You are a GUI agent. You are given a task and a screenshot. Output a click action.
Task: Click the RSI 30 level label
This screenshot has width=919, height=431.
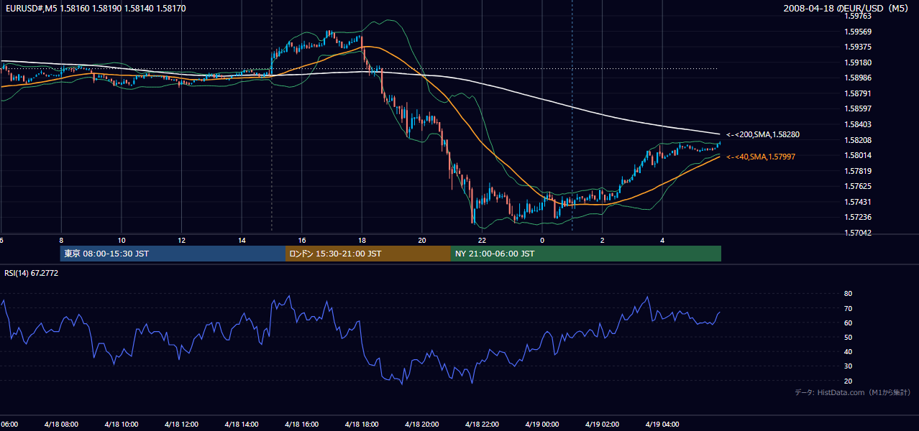tap(848, 366)
